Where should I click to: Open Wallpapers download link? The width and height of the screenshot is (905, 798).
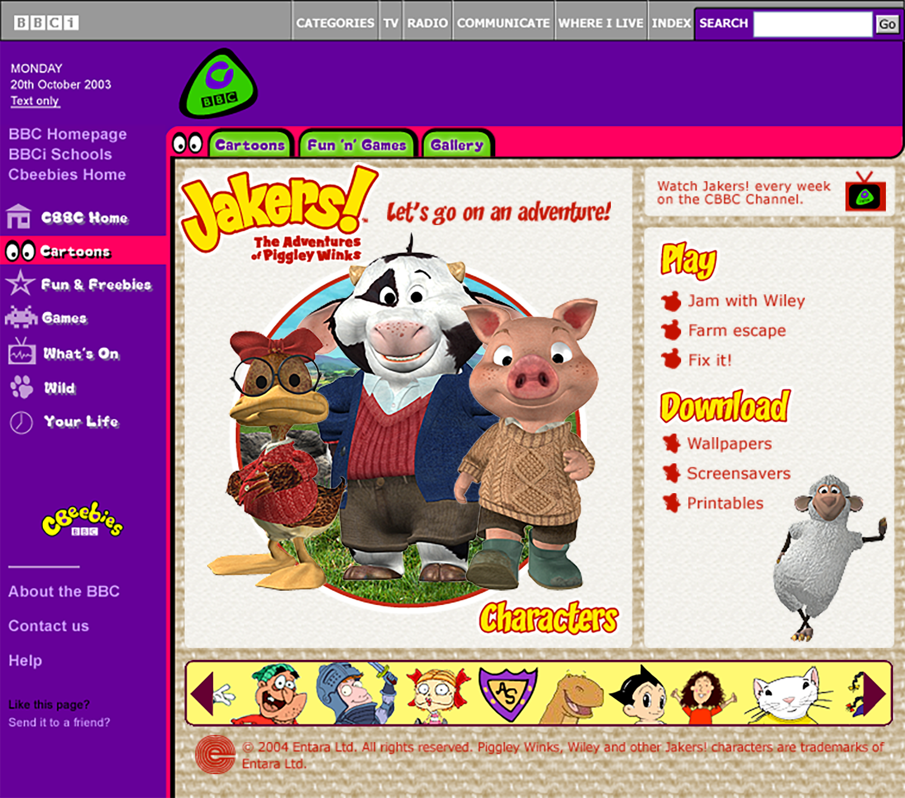coord(729,444)
